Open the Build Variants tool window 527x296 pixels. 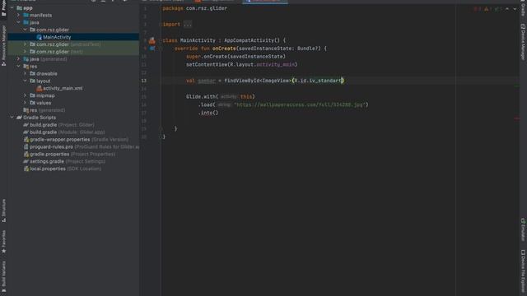click(3, 276)
